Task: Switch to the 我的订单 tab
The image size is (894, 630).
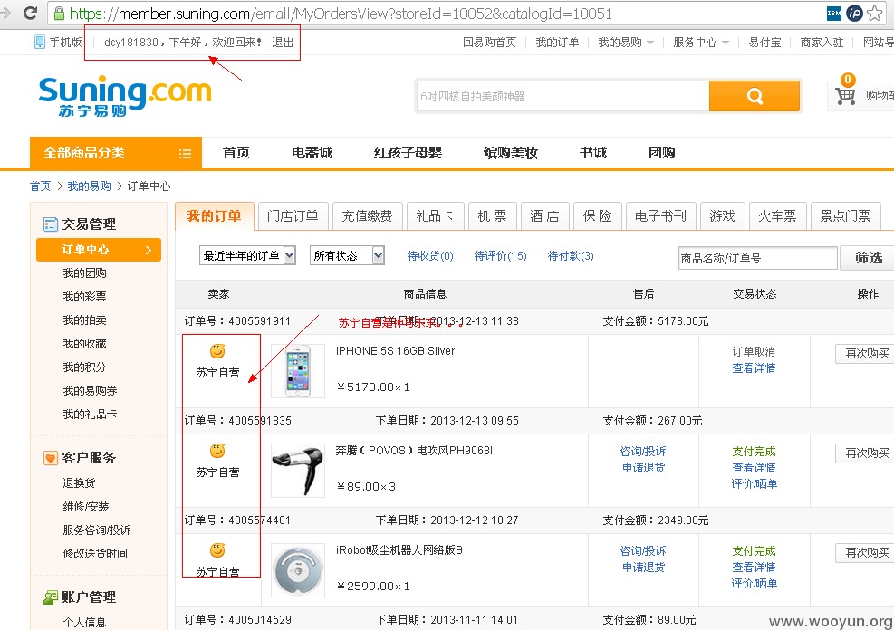Action: (x=215, y=216)
